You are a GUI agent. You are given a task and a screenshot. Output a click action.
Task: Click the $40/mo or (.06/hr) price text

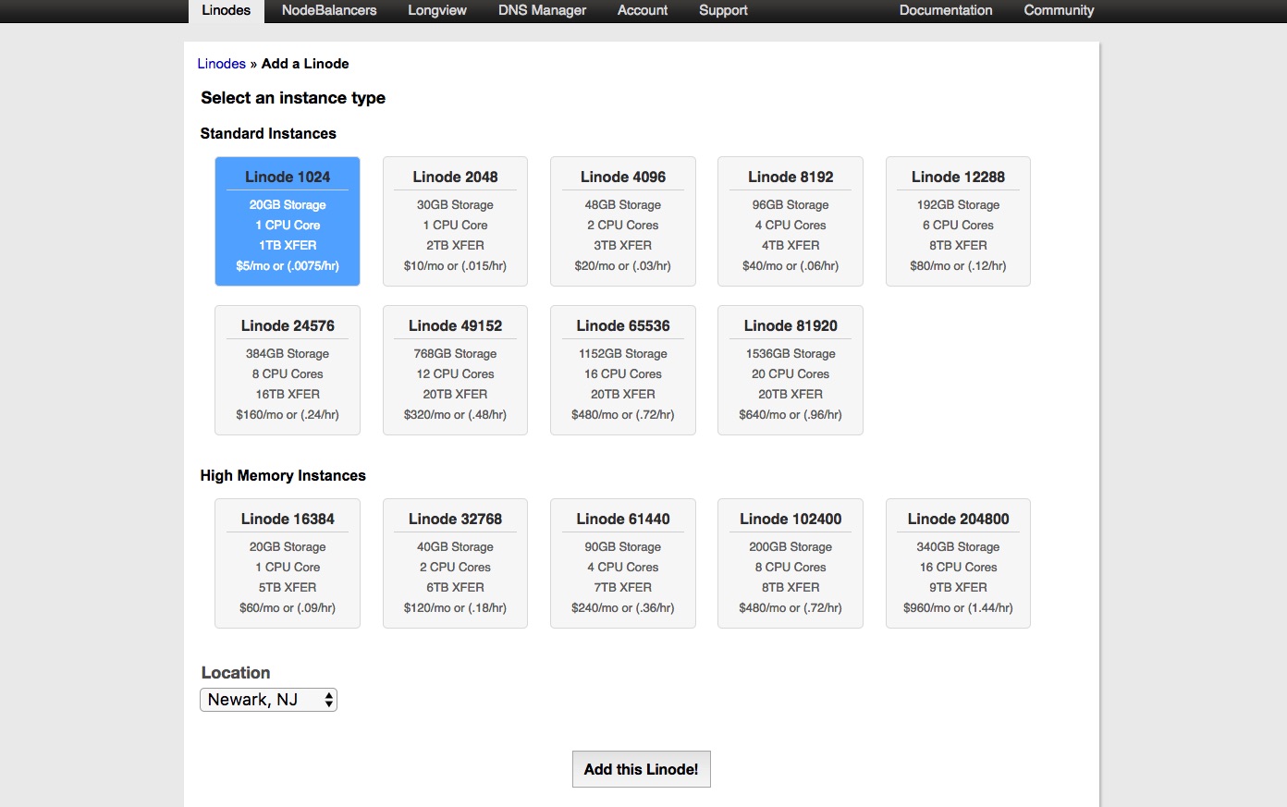pyautogui.click(x=791, y=265)
